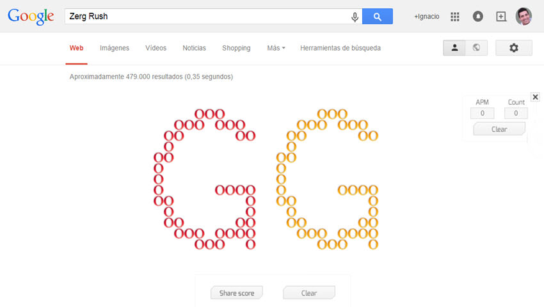Open the Google apps grid
Viewport: 544px width, 307px height.
pos(455,17)
